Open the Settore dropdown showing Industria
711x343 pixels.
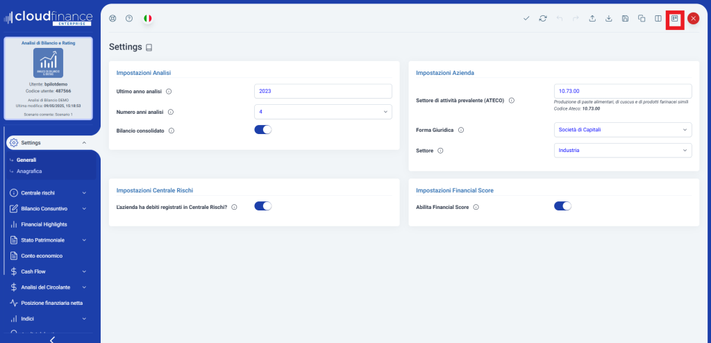click(x=623, y=151)
